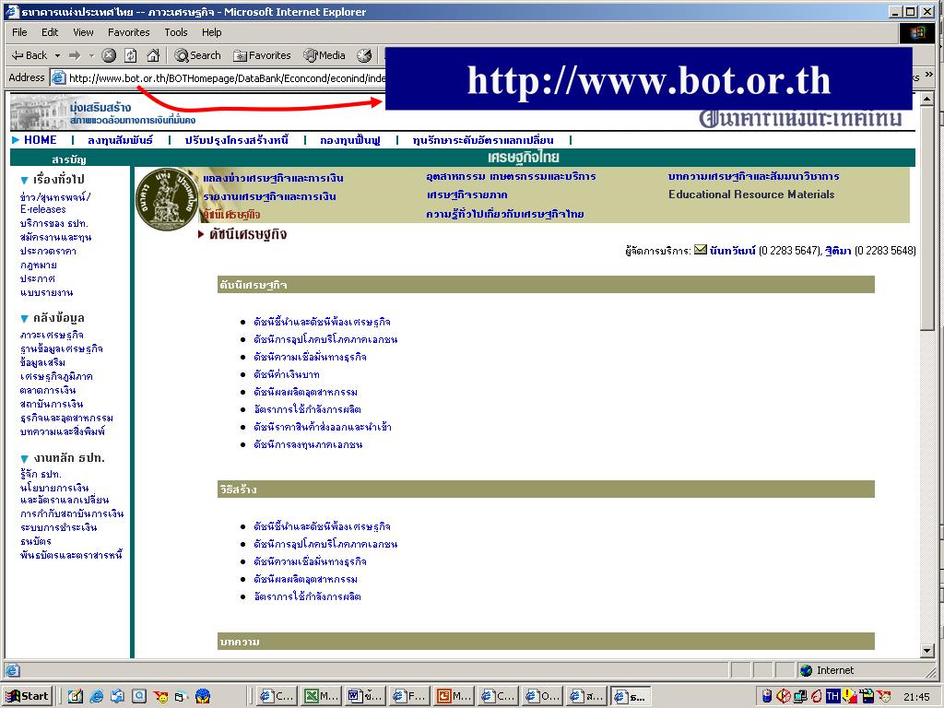This screenshot has width=944, height=708.
Task: Open the Edit menu
Action: click(x=50, y=32)
